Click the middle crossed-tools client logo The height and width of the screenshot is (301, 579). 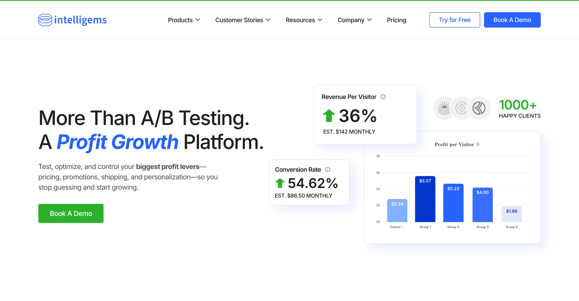(461, 108)
